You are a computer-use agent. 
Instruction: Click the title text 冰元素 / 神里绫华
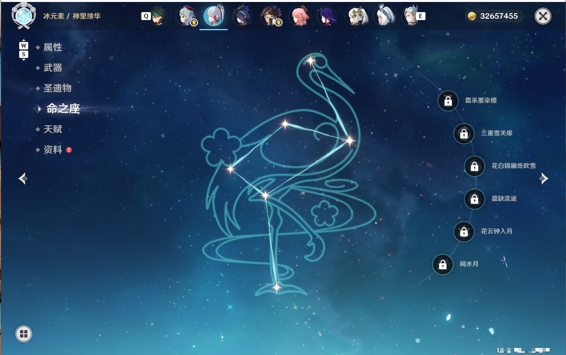click(72, 16)
